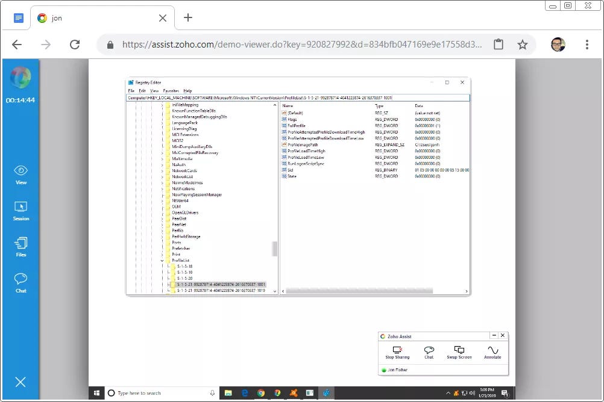
Task: Open Edge browser from the remote taskbar
Action: (245, 393)
